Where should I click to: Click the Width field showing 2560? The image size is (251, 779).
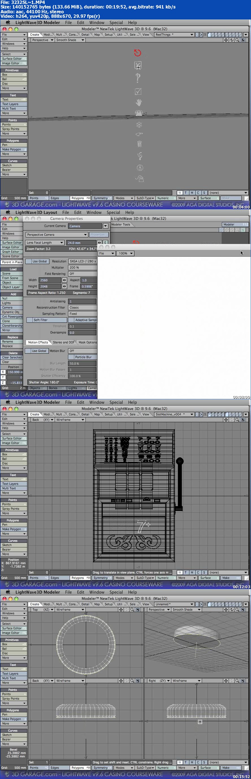[x=50, y=280]
